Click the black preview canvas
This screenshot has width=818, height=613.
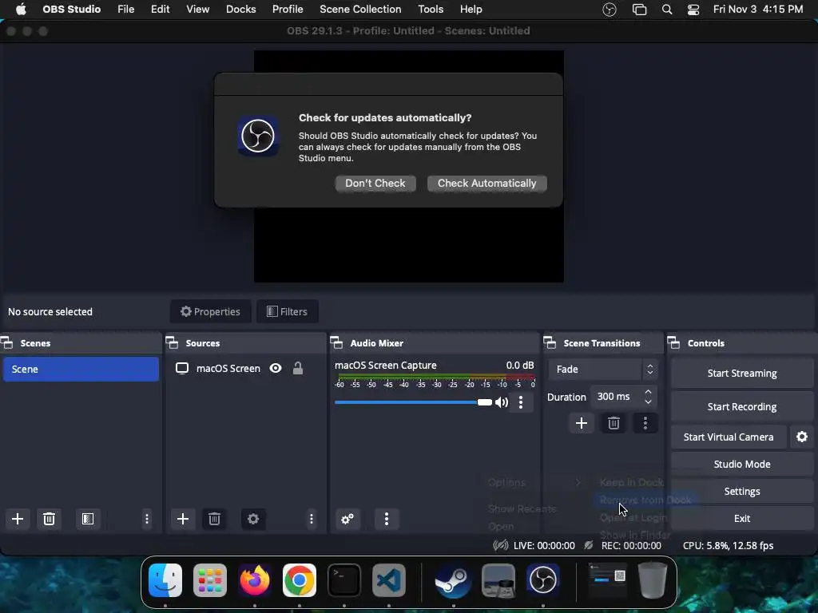[408, 245]
